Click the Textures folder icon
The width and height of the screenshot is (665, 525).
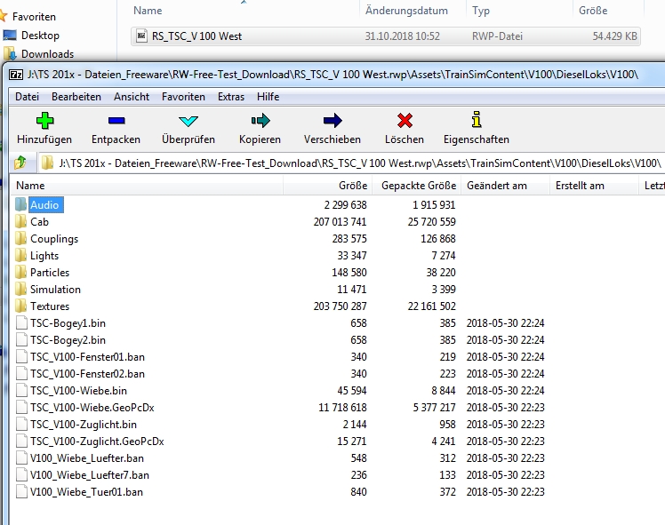20,306
